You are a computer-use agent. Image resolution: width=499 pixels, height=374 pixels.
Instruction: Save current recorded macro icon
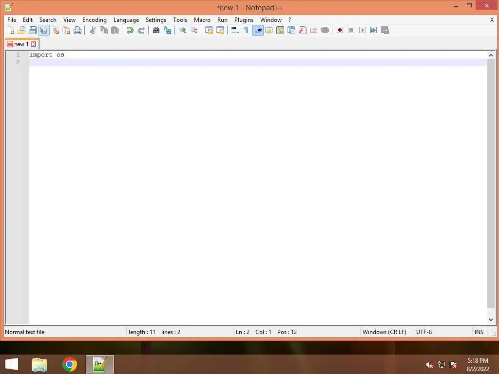385,30
